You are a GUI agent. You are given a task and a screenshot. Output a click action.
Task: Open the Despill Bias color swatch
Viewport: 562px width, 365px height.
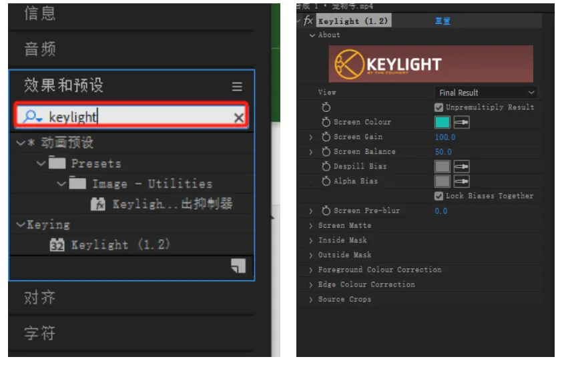(442, 167)
